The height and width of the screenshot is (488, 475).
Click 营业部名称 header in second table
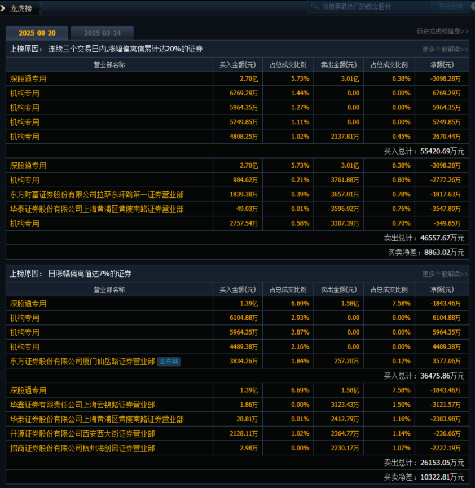(x=109, y=290)
